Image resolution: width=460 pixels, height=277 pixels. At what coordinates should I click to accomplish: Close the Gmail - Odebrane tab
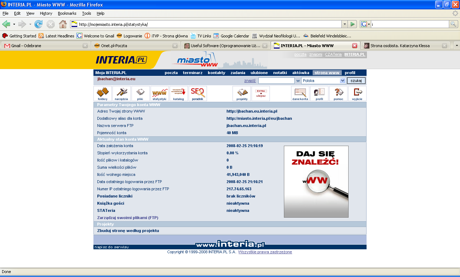85,46
